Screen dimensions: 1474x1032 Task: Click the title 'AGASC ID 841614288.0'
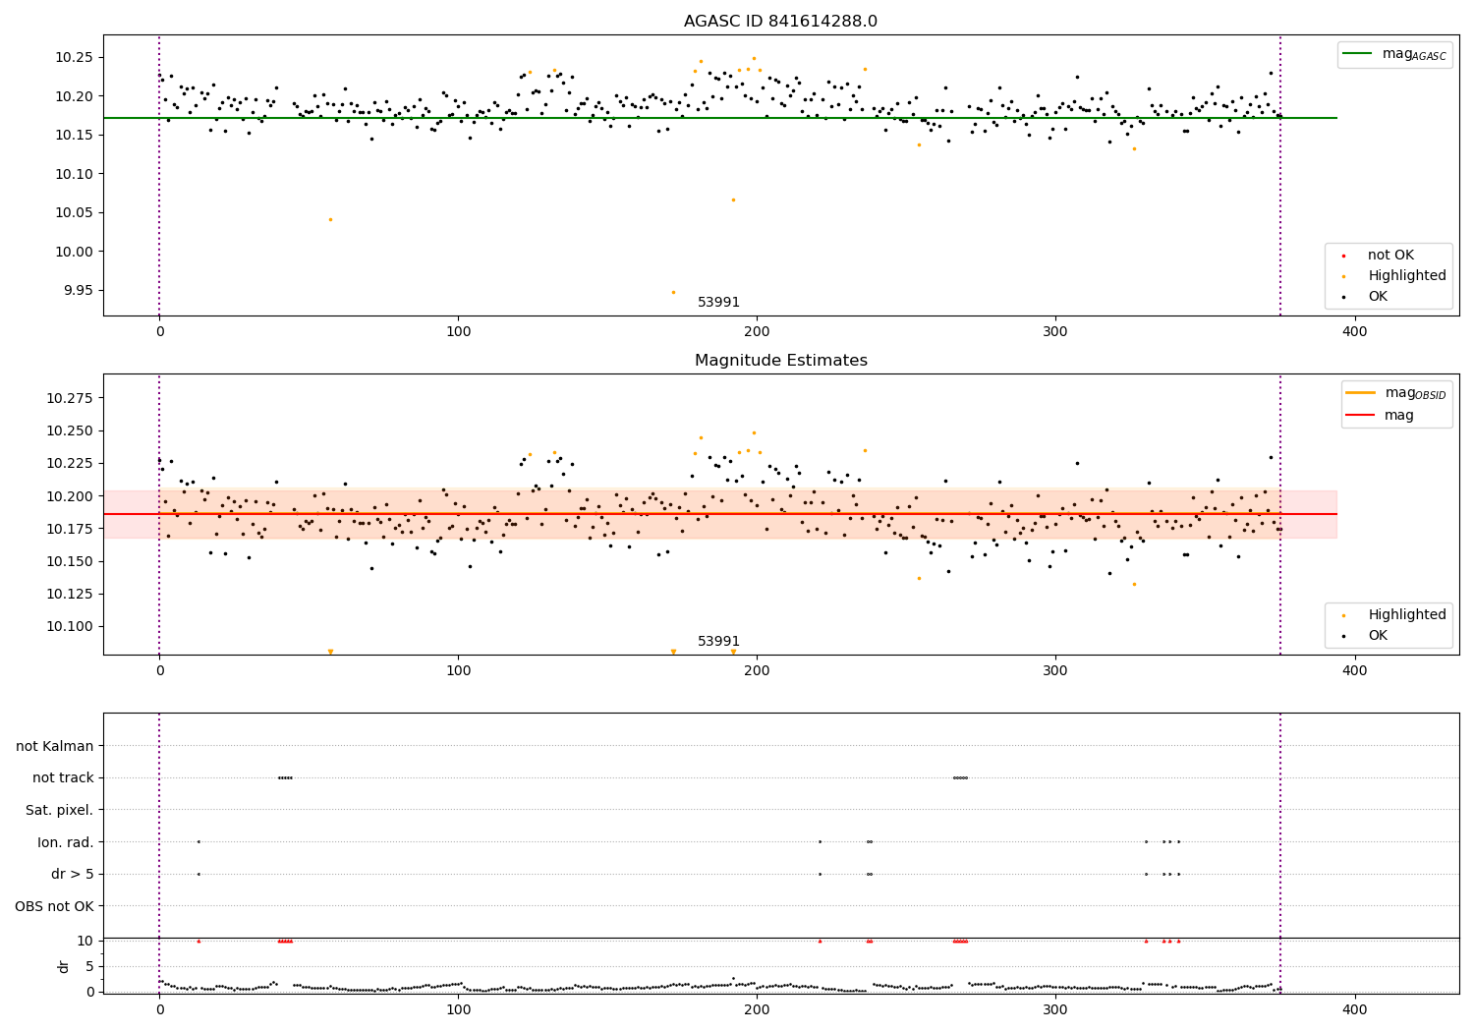click(781, 22)
